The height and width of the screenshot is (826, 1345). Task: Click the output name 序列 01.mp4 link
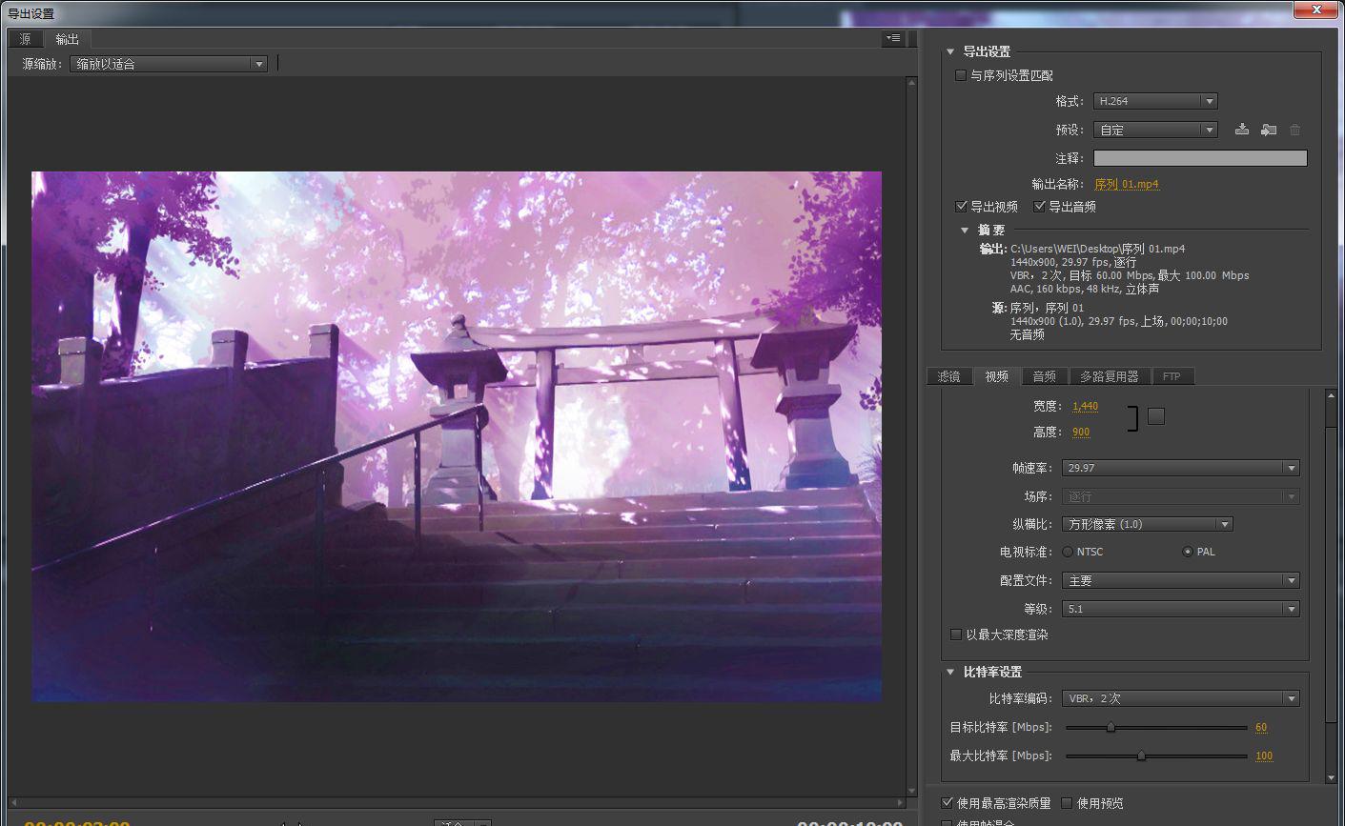tap(1127, 184)
